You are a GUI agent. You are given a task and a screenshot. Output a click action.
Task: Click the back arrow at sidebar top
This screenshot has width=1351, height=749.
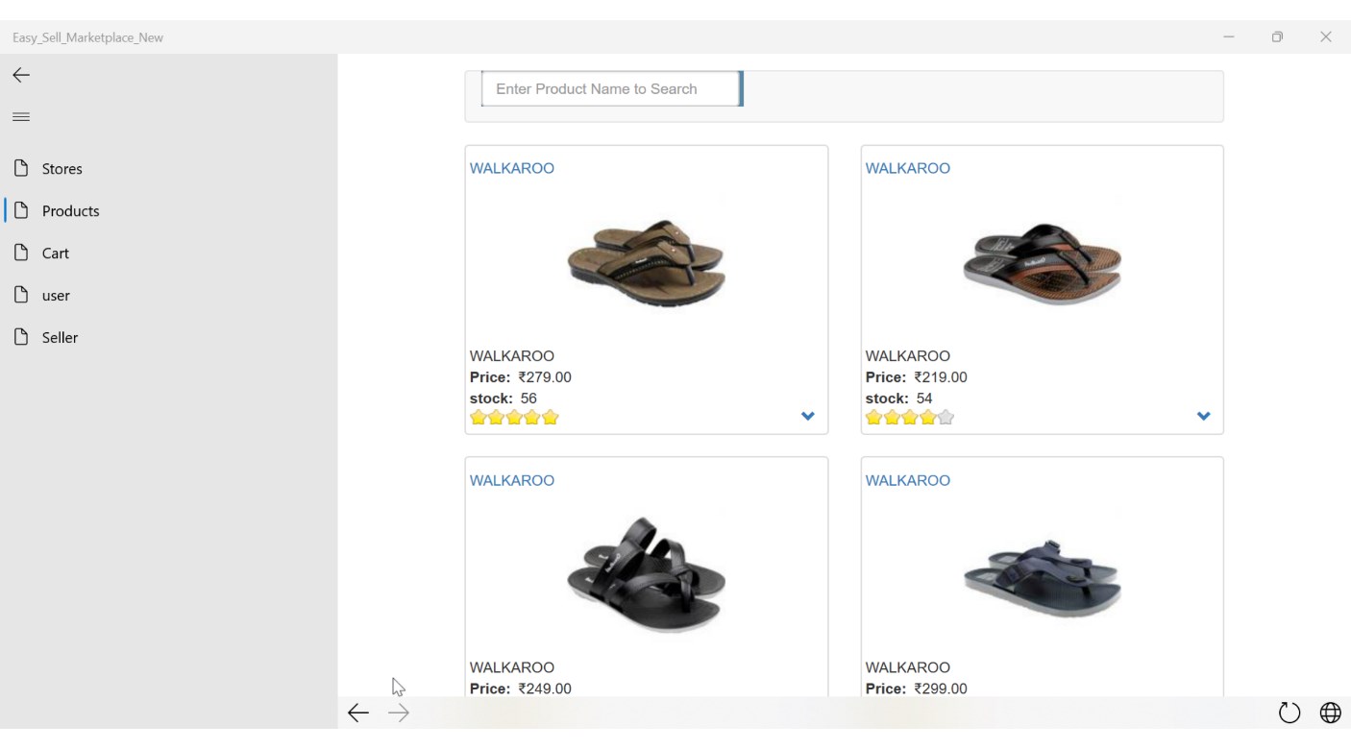click(x=21, y=75)
